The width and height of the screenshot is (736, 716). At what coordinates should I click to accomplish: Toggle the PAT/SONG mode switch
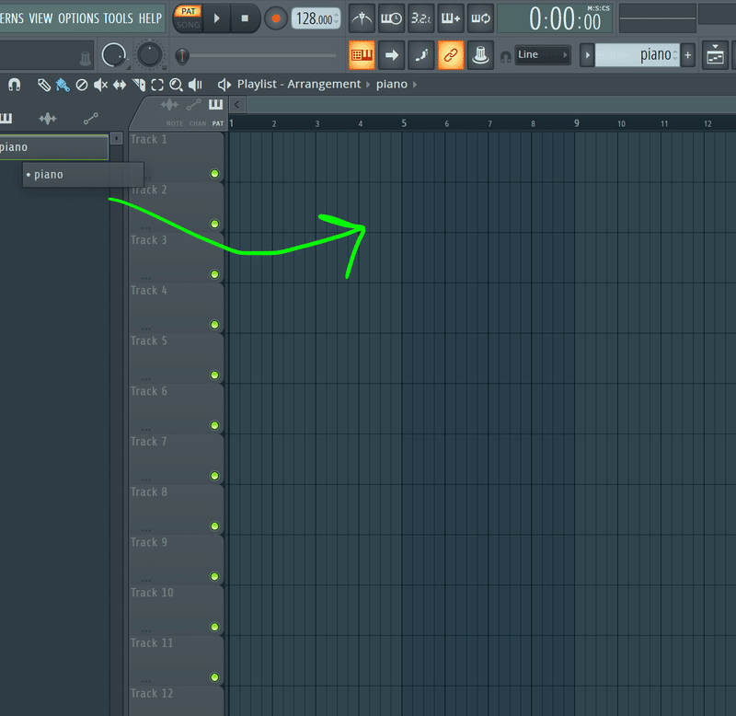189,17
